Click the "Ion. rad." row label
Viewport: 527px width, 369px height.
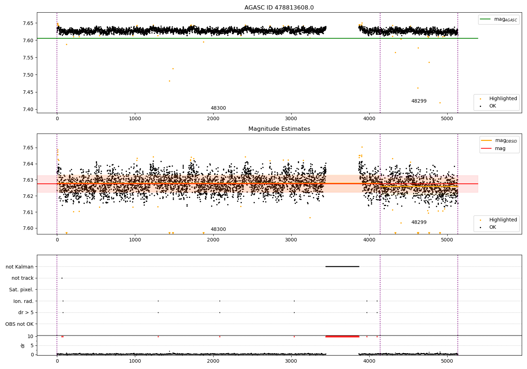24,301
